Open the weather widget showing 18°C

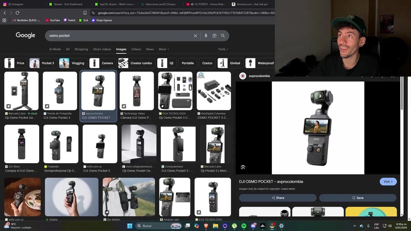(x=18, y=226)
